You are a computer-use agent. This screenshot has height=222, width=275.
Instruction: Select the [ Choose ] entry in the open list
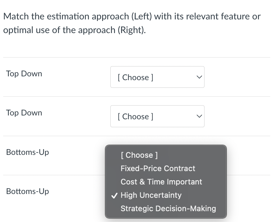tap(139, 155)
